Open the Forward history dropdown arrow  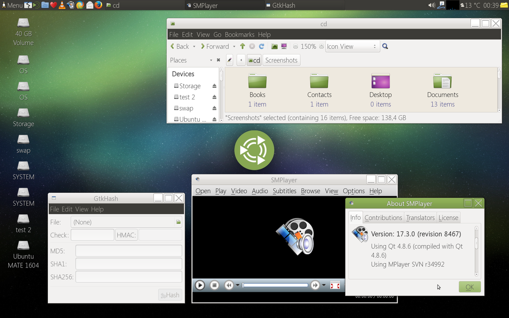pos(234,47)
